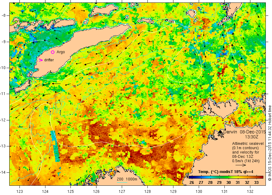Image resolution: width=272 pixels, height=195 pixels.
Task: Click latitude axis label -9
Action: [x=4, y=42]
